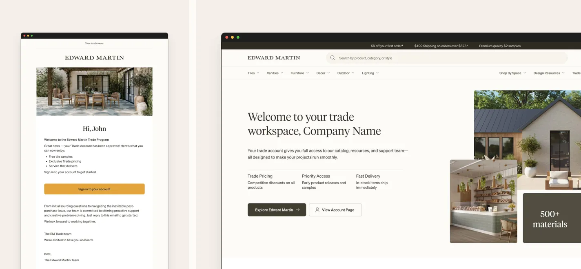
Task: Click Service that delivers bullet text
Action: (x=63, y=166)
